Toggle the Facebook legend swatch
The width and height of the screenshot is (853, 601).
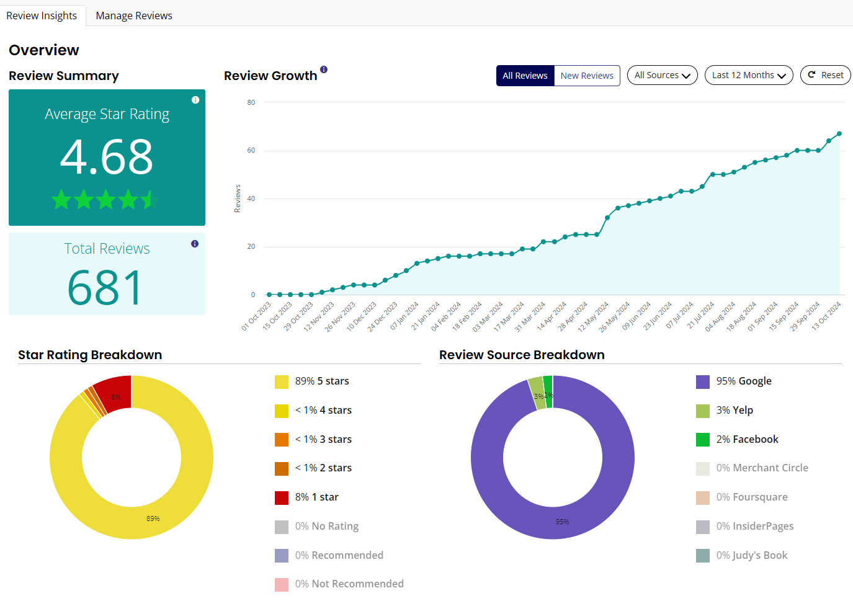(x=703, y=440)
